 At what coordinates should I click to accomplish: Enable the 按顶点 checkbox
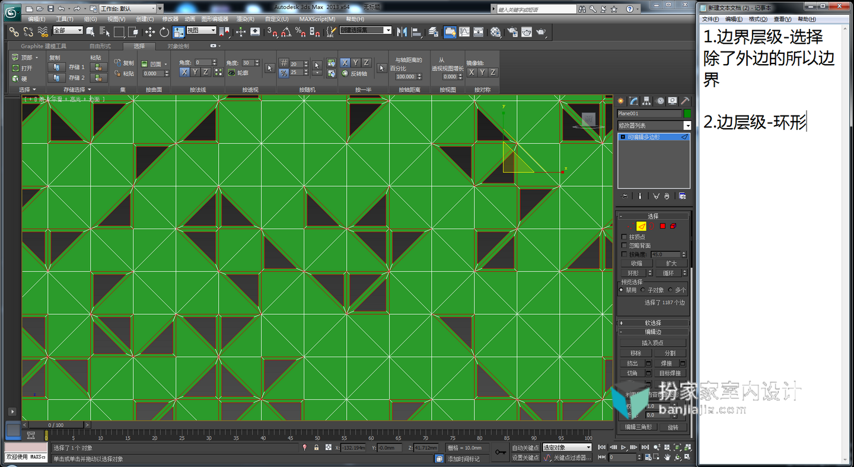(624, 237)
